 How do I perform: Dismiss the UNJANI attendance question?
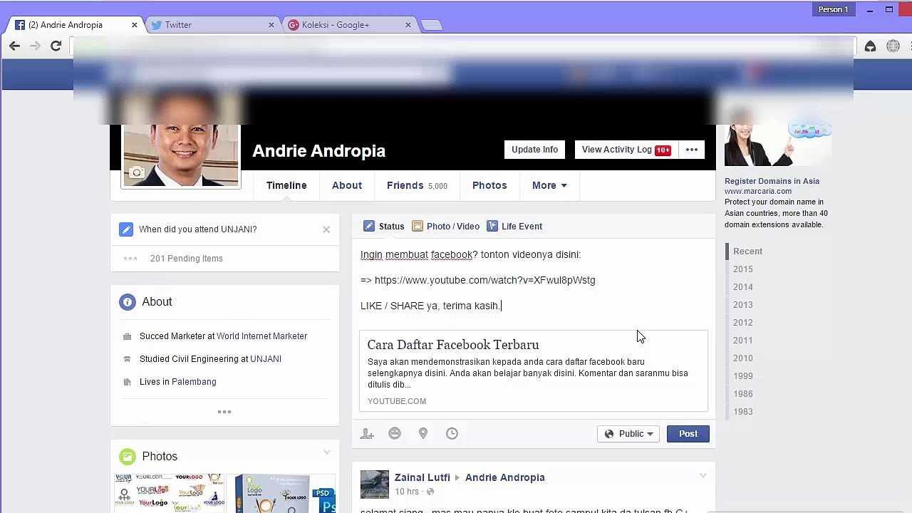point(326,229)
